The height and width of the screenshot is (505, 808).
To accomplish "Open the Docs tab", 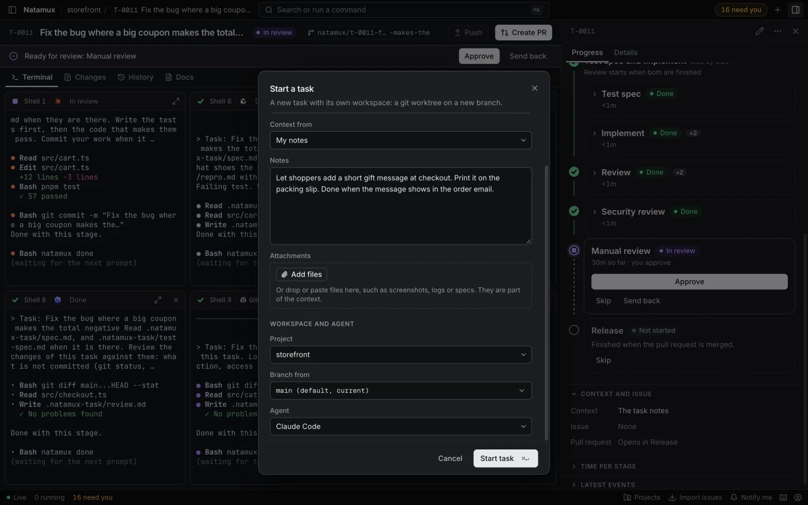I will pos(179,77).
